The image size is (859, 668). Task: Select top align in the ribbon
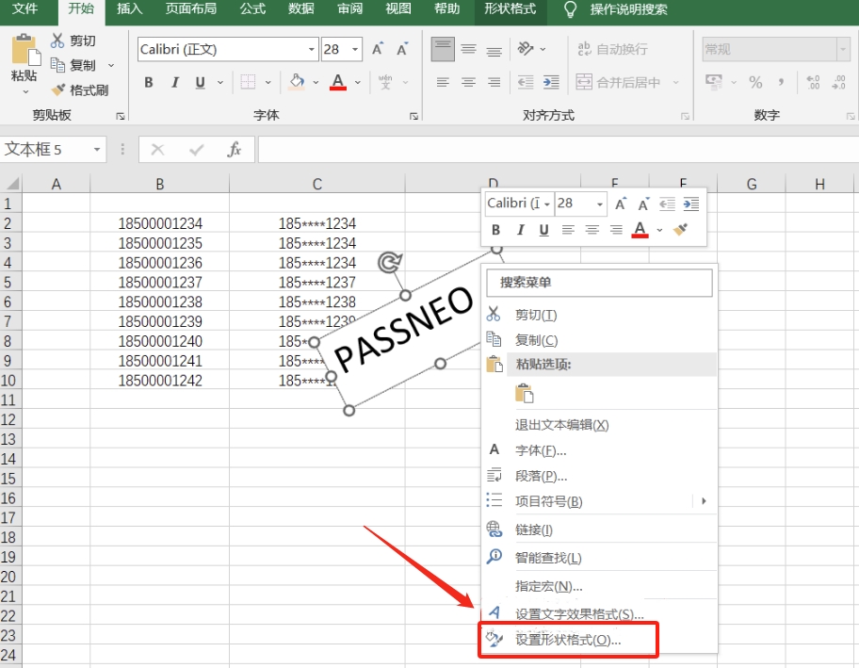coord(443,49)
